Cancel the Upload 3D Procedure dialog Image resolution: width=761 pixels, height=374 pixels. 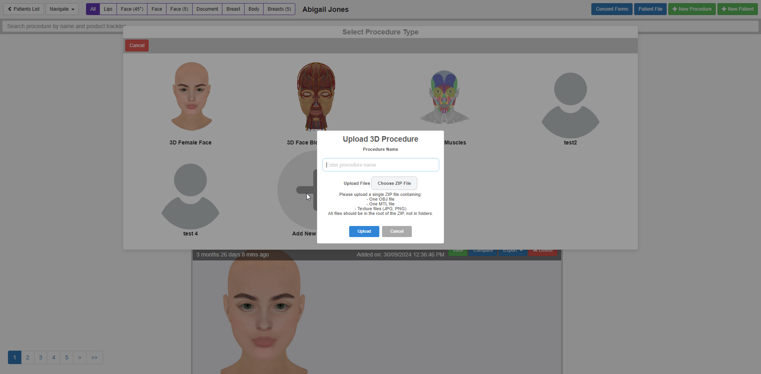397,232
